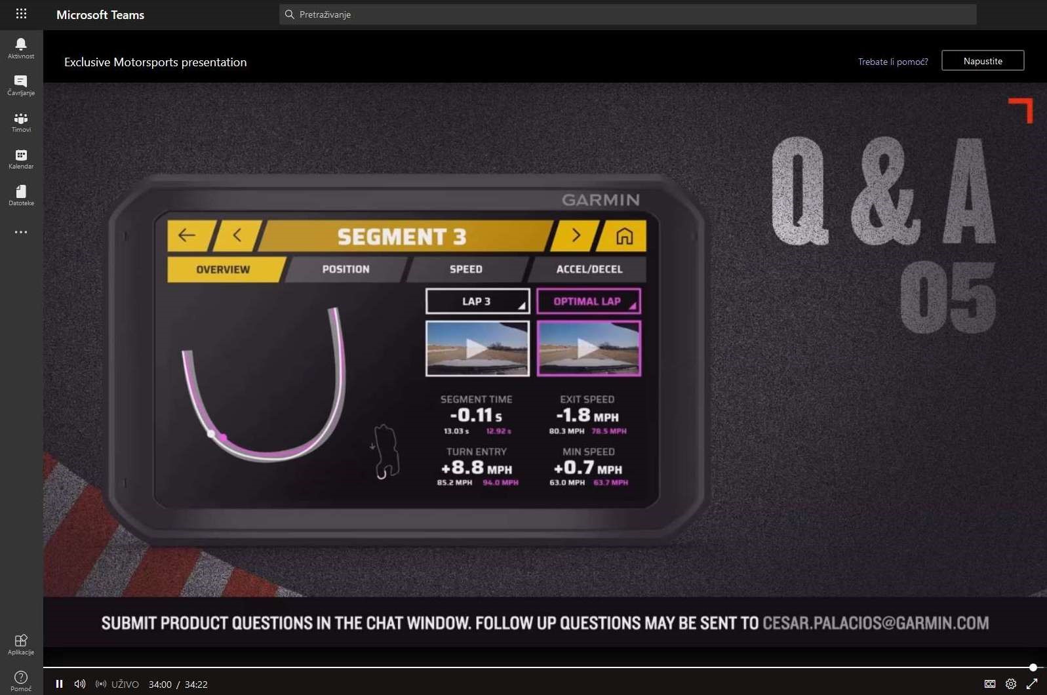Screen dimensions: 1047x695
Task: Open Datoteke files in the sidebar
Action: tap(21, 195)
